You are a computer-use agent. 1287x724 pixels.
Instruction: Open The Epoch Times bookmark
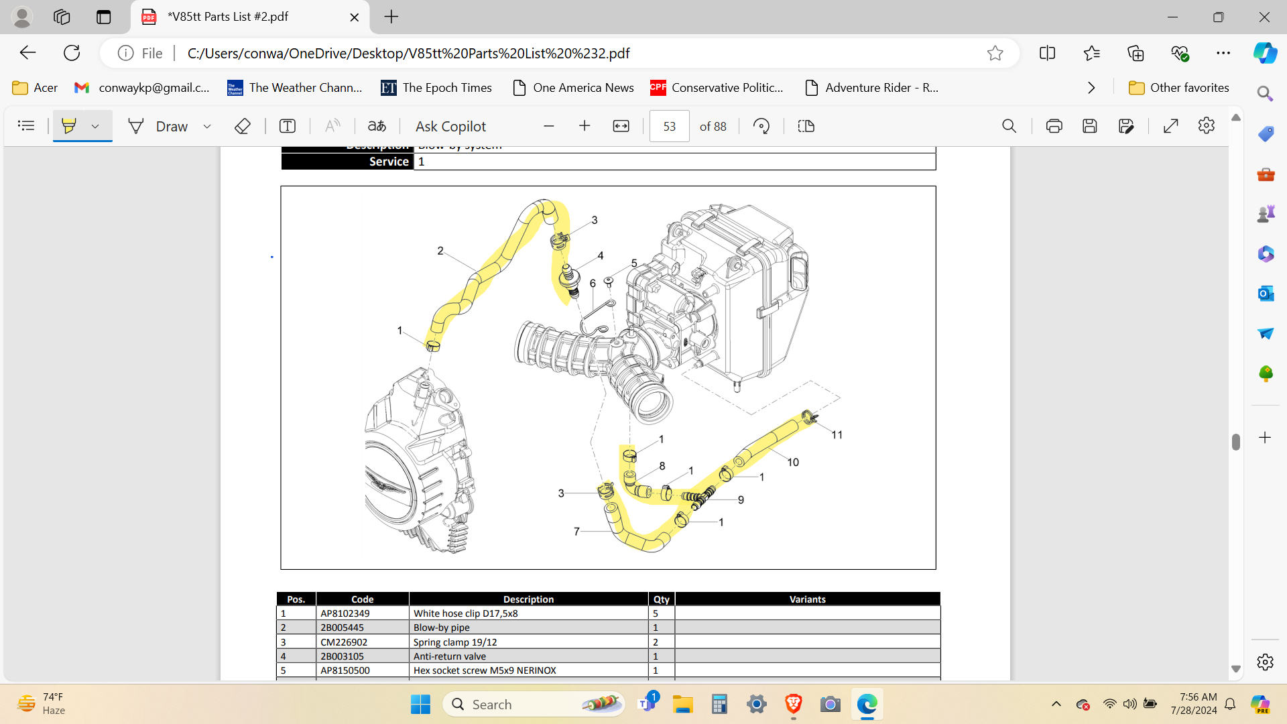pos(436,88)
